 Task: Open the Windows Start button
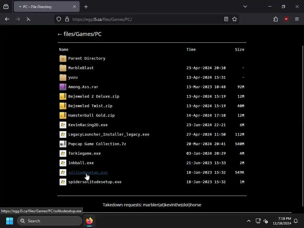9,221
